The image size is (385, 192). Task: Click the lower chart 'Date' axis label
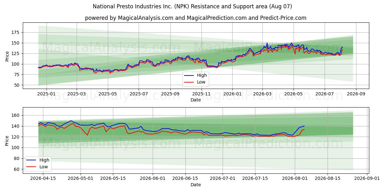[x=196, y=185]
